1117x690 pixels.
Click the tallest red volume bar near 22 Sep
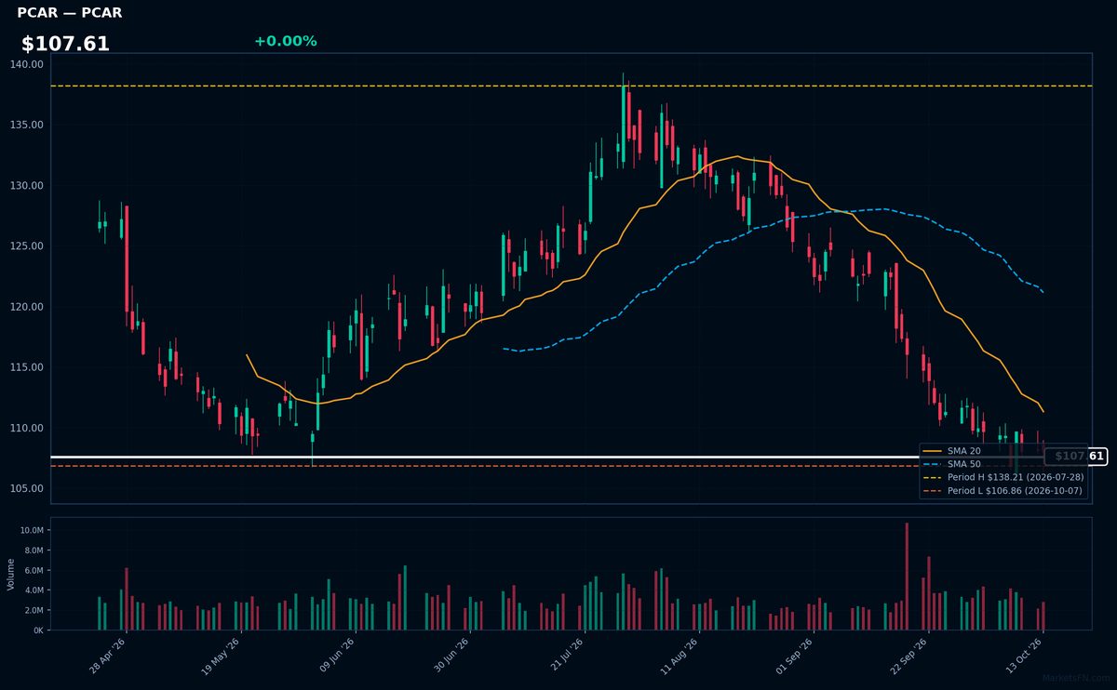point(907,577)
